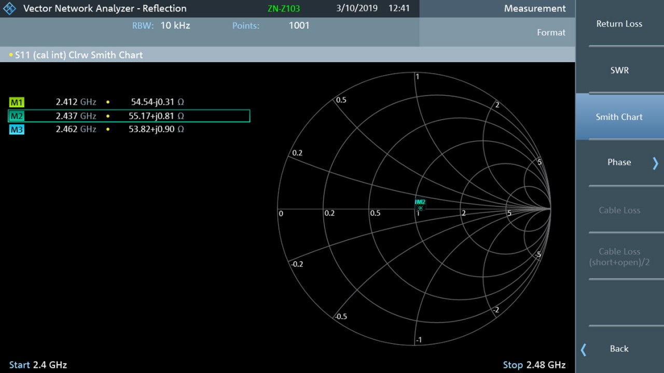The width and height of the screenshot is (664, 373).
Task: Click M2 frequency 2.437 GHz
Action: [x=76, y=116]
